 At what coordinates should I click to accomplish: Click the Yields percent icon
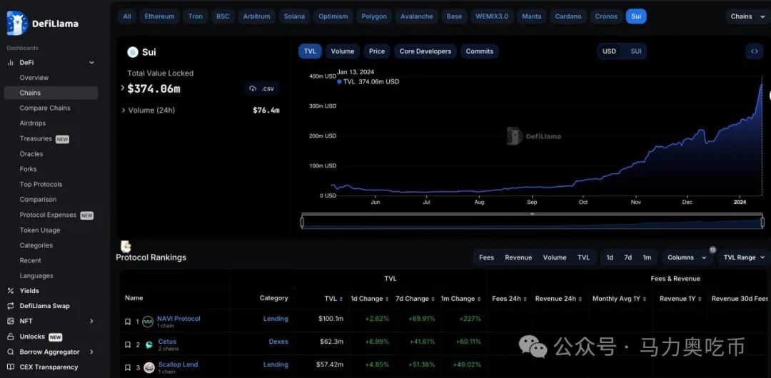[10, 290]
